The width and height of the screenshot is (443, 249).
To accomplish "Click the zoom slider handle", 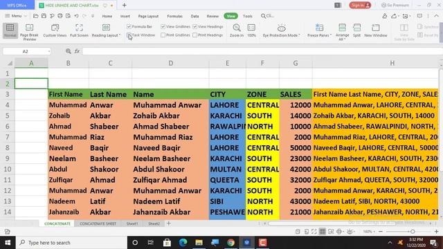I will 413,232.
